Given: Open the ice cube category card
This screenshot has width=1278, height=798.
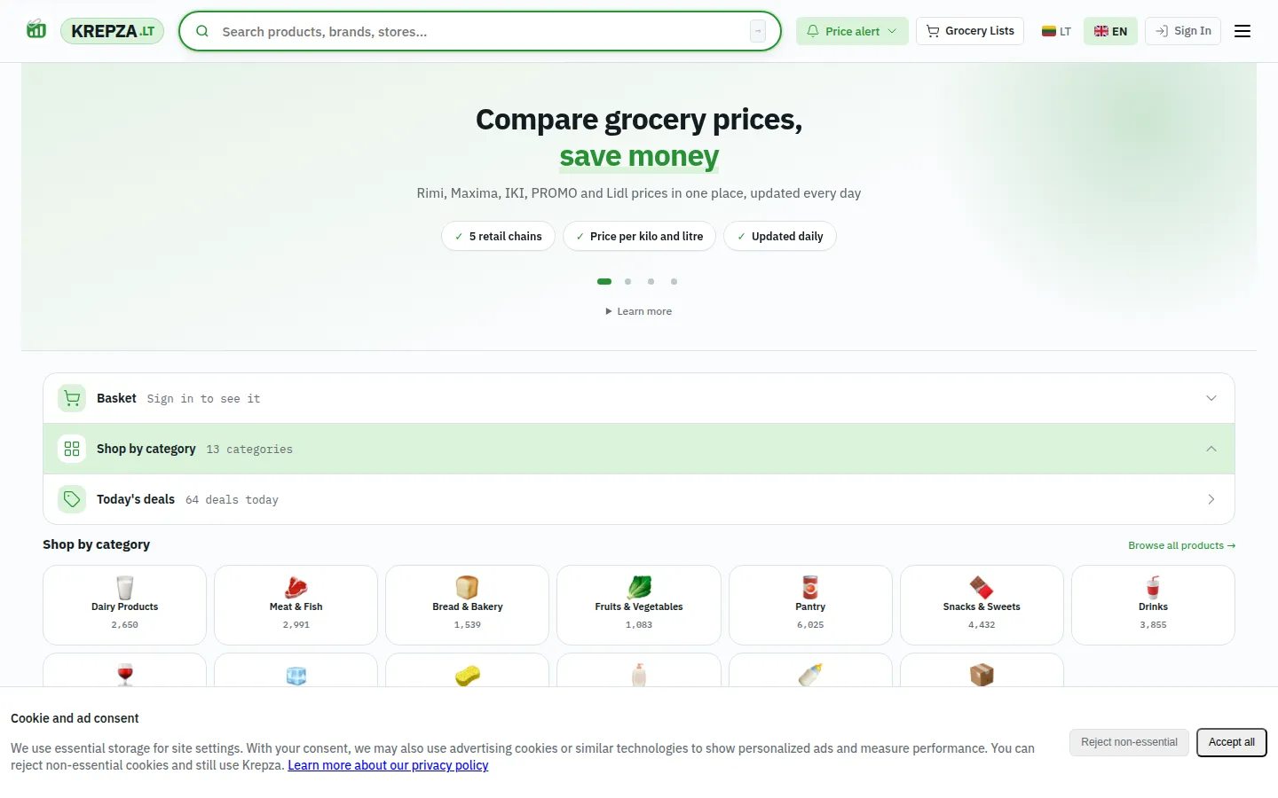Looking at the screenshot, I should pyautogui.click(x=296, y=670).
